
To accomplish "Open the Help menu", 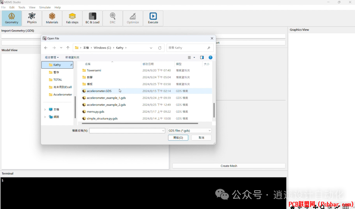I will [x=58, y=8].
